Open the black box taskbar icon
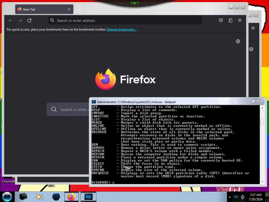The image size is (269, 202). [23, 197]
